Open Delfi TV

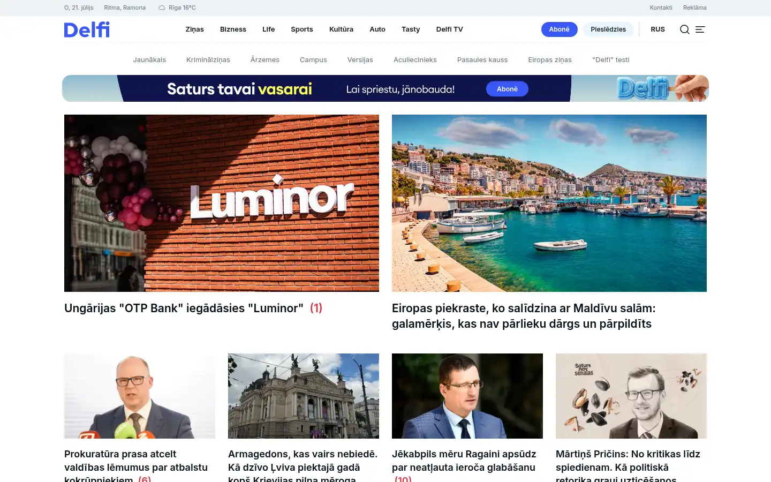coord(449,29)
